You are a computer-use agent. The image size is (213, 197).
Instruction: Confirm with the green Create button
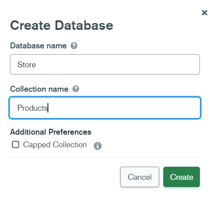(181, 177)
